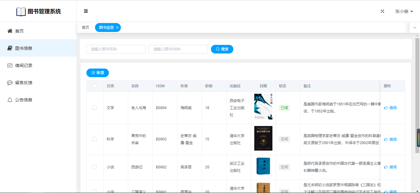Toggle fullscreen mode icon in header
Screen dimensions: 420x193
382,11
